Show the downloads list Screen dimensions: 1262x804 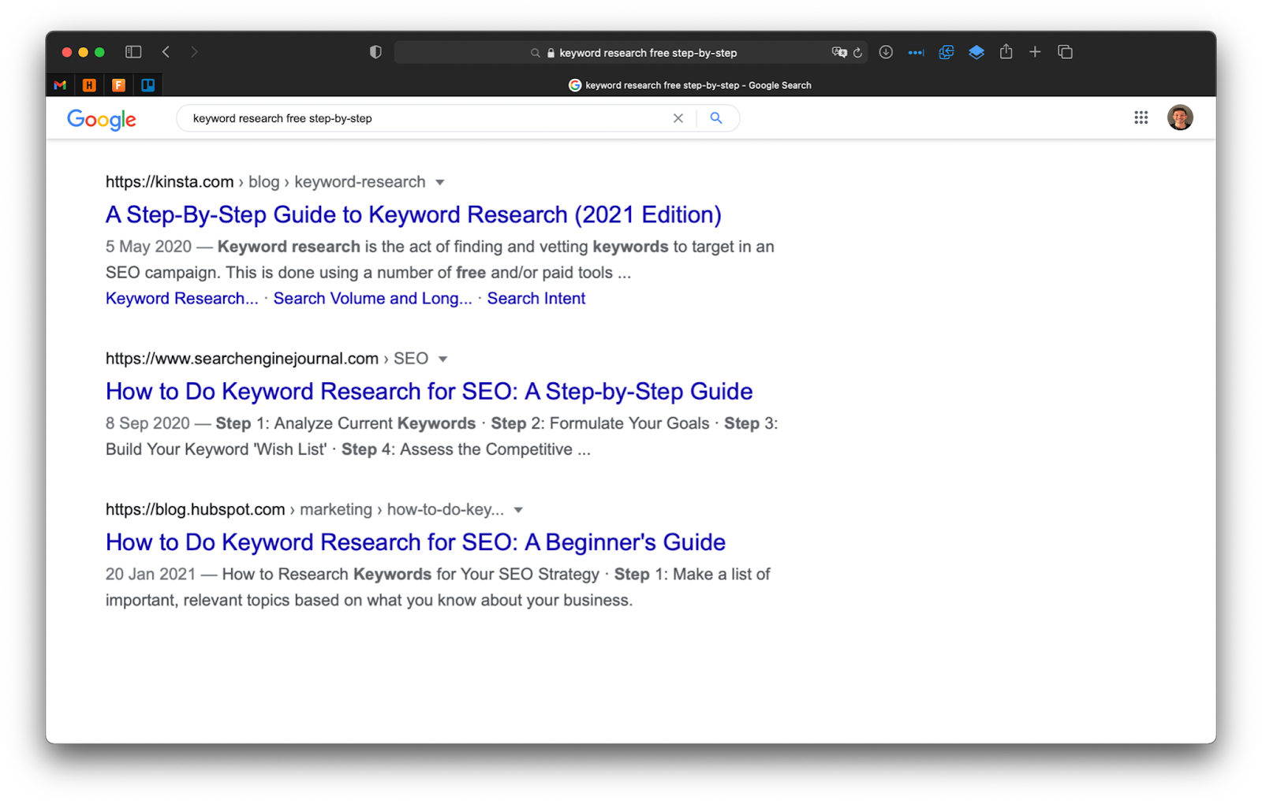[x=886, y=52]
